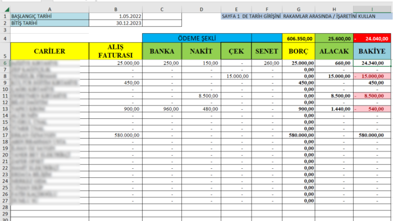Click the BİTİŞ TARİHİ label cell
This screenshot has height=221, width=393.
pyautogui.click(x=49, y=23)
